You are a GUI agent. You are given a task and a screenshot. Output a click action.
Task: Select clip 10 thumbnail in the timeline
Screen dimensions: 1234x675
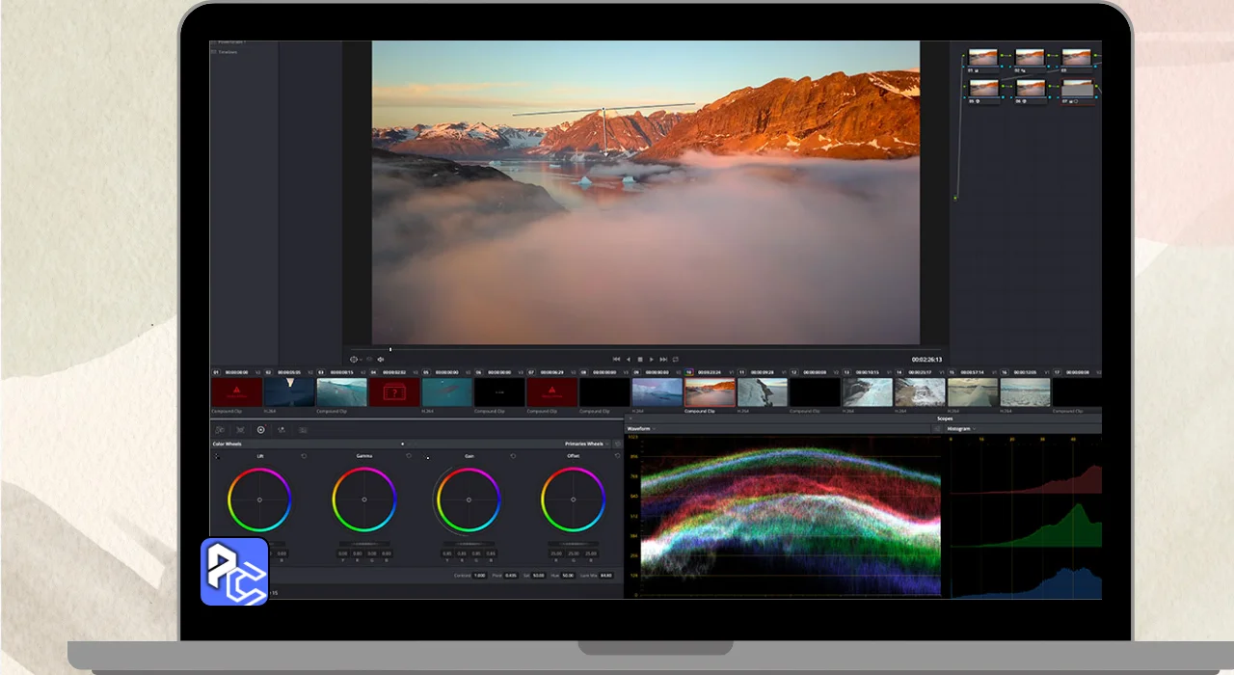(710, 392)
